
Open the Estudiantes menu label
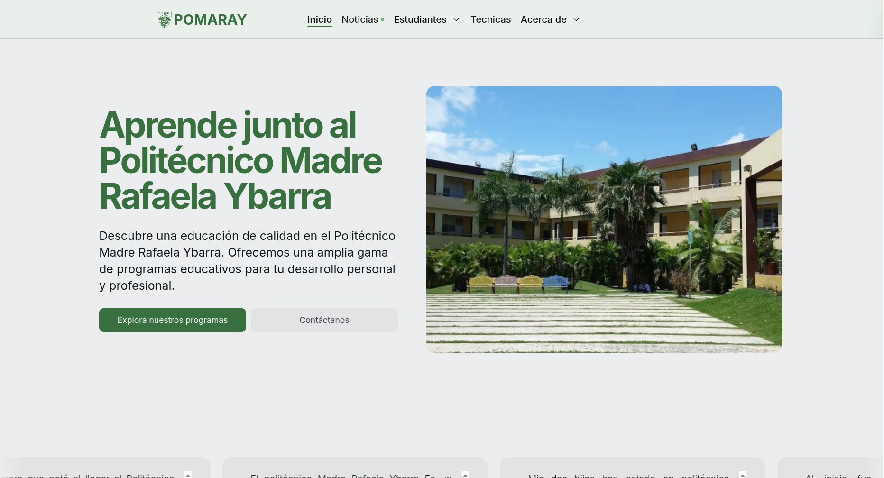click(x=420, y=19)
